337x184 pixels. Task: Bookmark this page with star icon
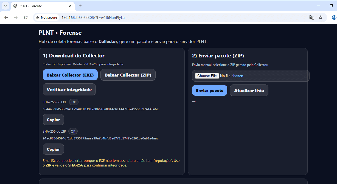coord(321,17)
